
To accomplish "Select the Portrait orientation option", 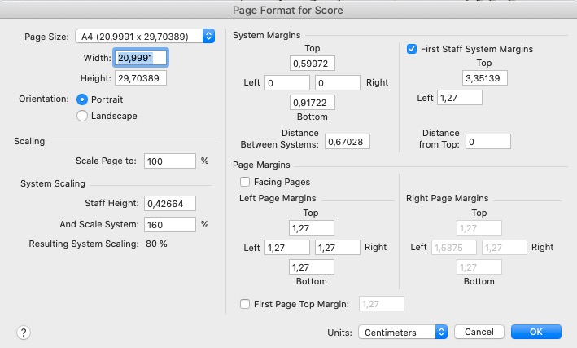I will 82,99.
